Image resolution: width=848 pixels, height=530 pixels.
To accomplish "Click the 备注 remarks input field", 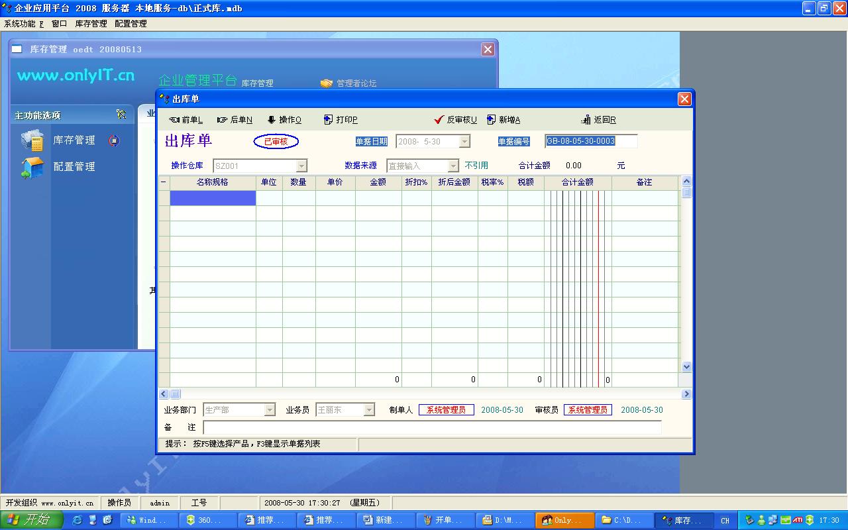I will 432,428.
